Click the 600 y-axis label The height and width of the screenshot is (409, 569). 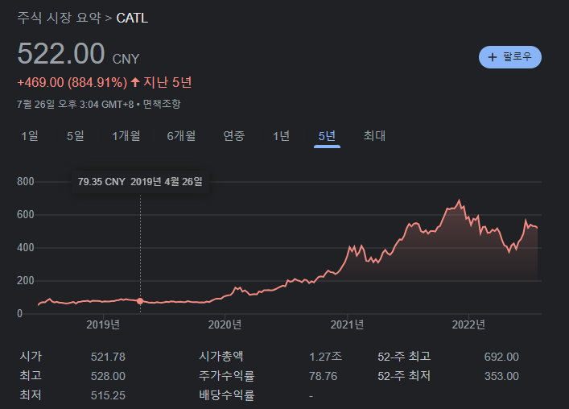[x=26, y=214]
